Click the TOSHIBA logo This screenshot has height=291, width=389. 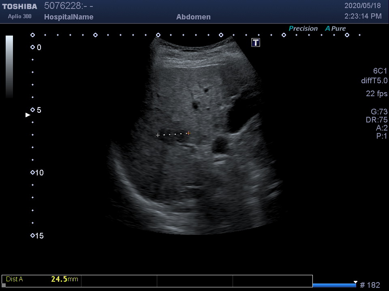point(19,6)
